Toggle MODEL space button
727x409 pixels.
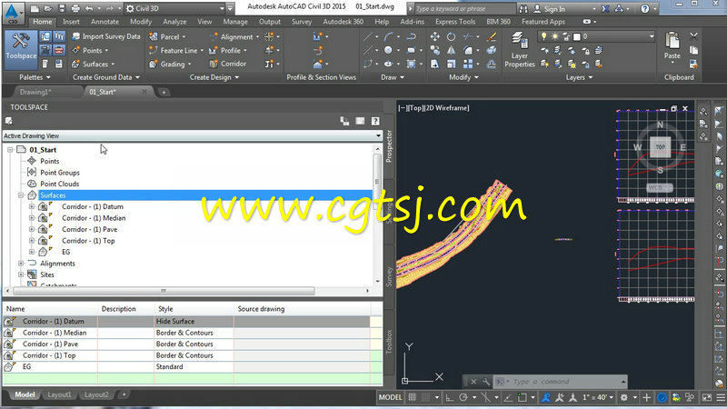[x=391, y=397]
